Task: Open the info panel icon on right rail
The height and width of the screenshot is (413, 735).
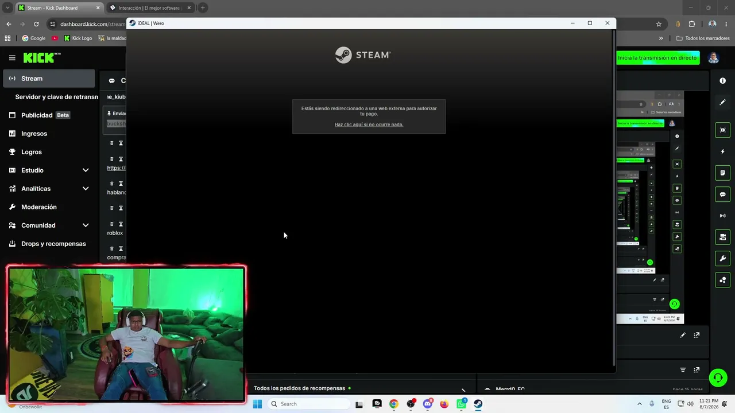Action: click(722, 81)
